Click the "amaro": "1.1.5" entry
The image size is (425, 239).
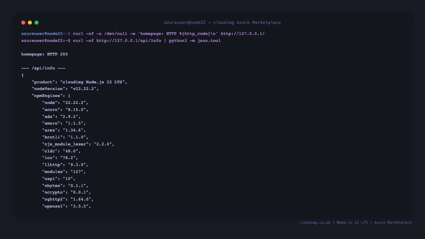coord(64,123)
